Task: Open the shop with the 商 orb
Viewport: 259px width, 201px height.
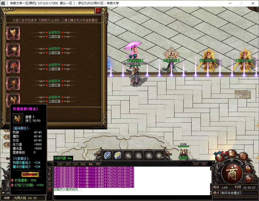Action: [232, 173]
